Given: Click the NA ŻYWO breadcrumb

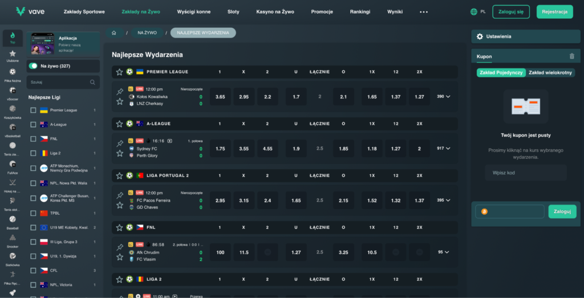Looking at the screenshot, I should coord(147,32).
